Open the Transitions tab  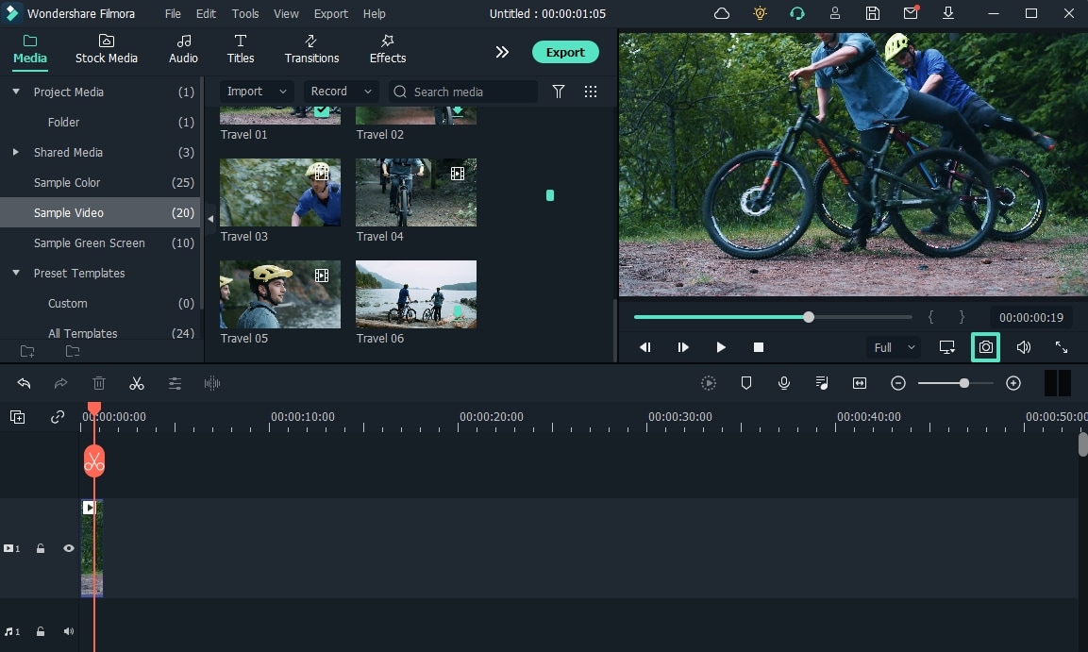311,49
